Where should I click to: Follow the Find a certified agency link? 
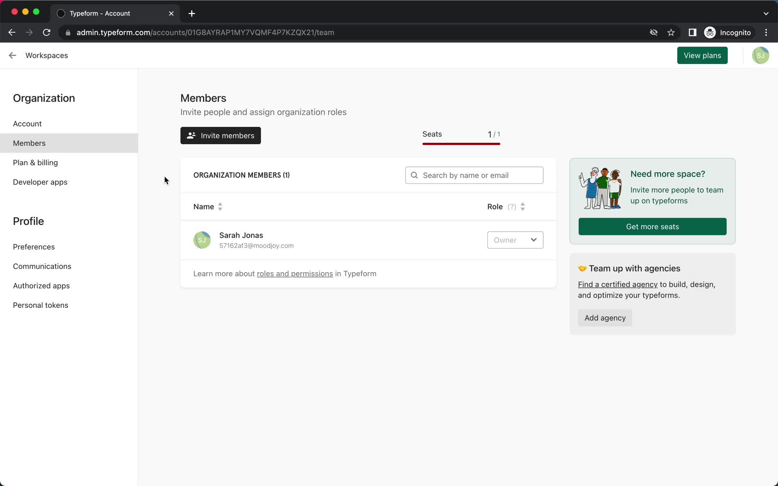pyautogui.click(x=618, y=284)
